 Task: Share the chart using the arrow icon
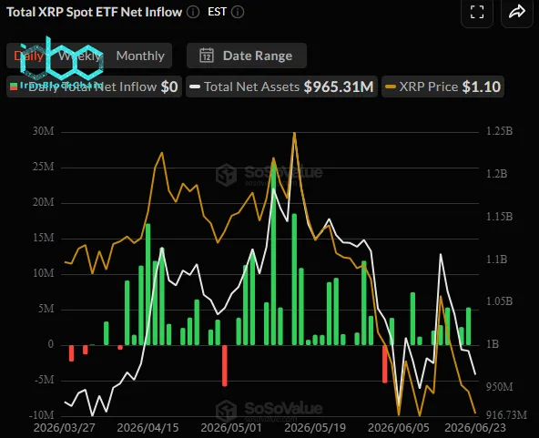coord(517,13)
